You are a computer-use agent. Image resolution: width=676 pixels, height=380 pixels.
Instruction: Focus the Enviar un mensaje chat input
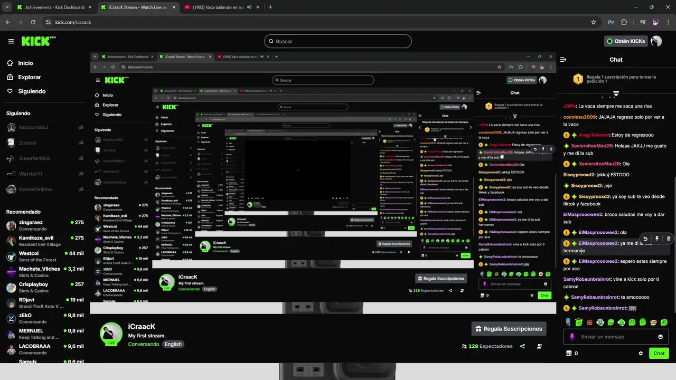pyautogui.click(x=616, y=337)
